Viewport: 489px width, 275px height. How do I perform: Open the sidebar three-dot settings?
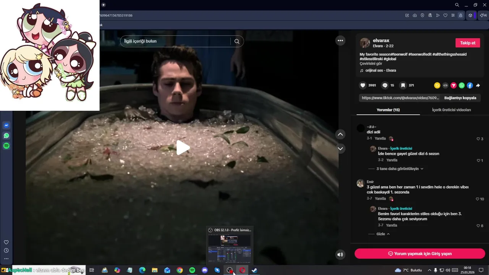pos(6,259)
